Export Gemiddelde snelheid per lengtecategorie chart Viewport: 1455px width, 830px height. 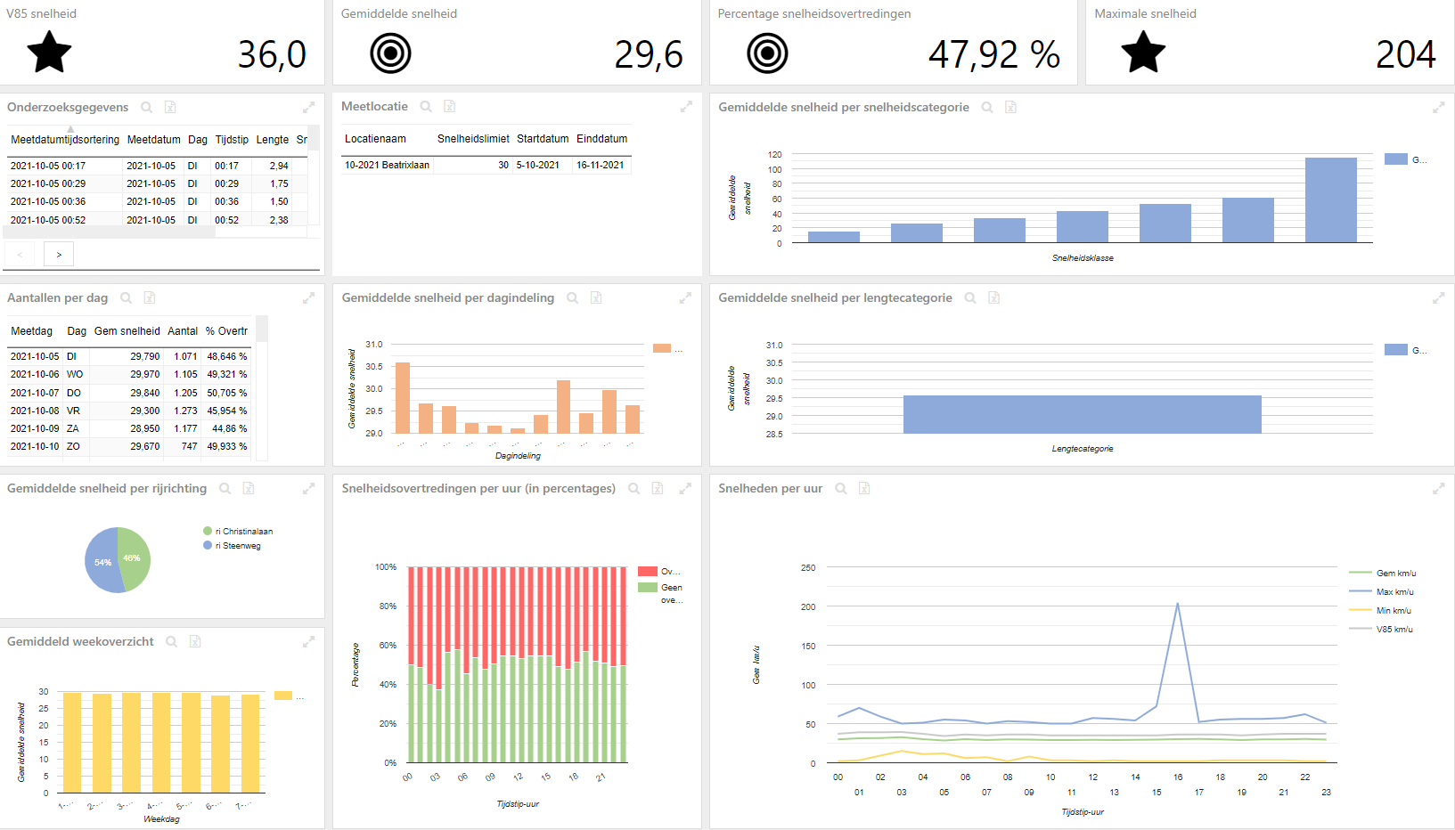(x=994, y=297)
